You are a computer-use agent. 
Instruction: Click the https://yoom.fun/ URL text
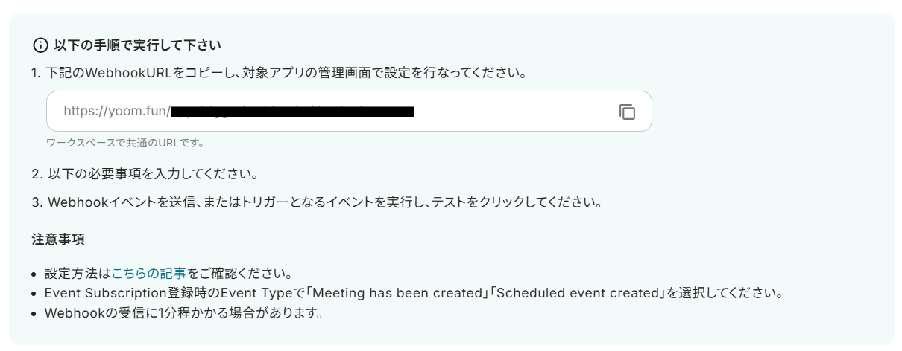click(x=116, y=112)
